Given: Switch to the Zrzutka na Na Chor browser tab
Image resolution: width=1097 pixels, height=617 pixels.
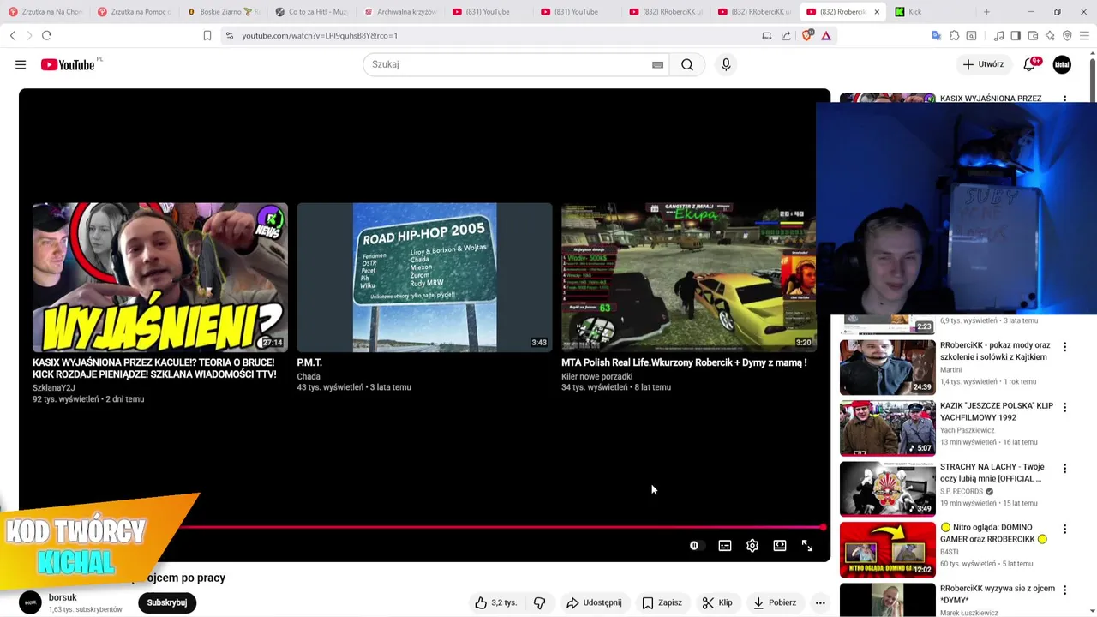Looking at the screenshot, I should point(45,12).
